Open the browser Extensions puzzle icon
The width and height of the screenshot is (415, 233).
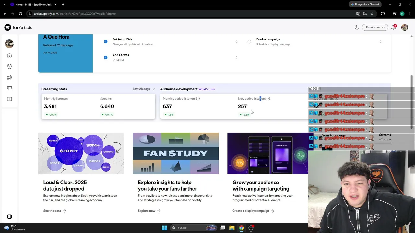[383, 14]
